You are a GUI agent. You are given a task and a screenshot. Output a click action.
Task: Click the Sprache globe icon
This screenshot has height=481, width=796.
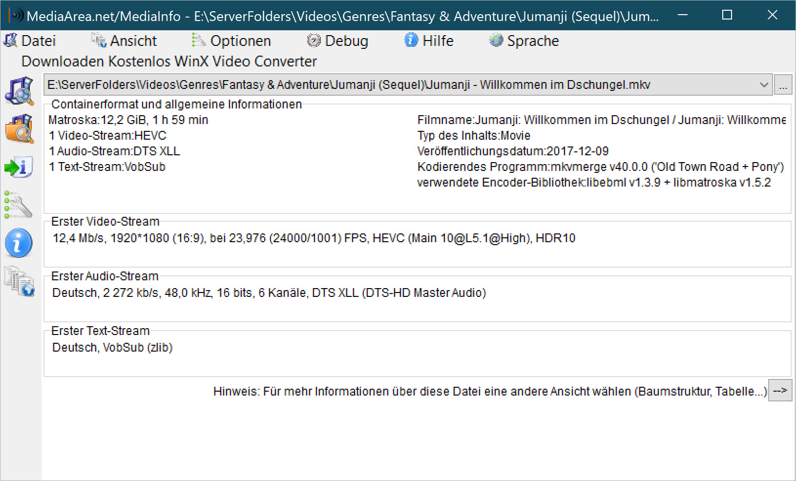(x=496, y=40)
